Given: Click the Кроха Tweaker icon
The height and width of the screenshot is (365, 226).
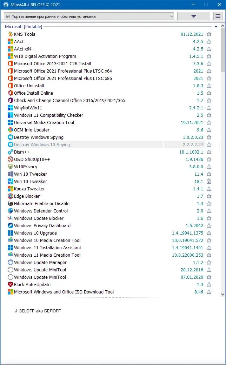Looking at the screenshot, I should click(10, 189).
